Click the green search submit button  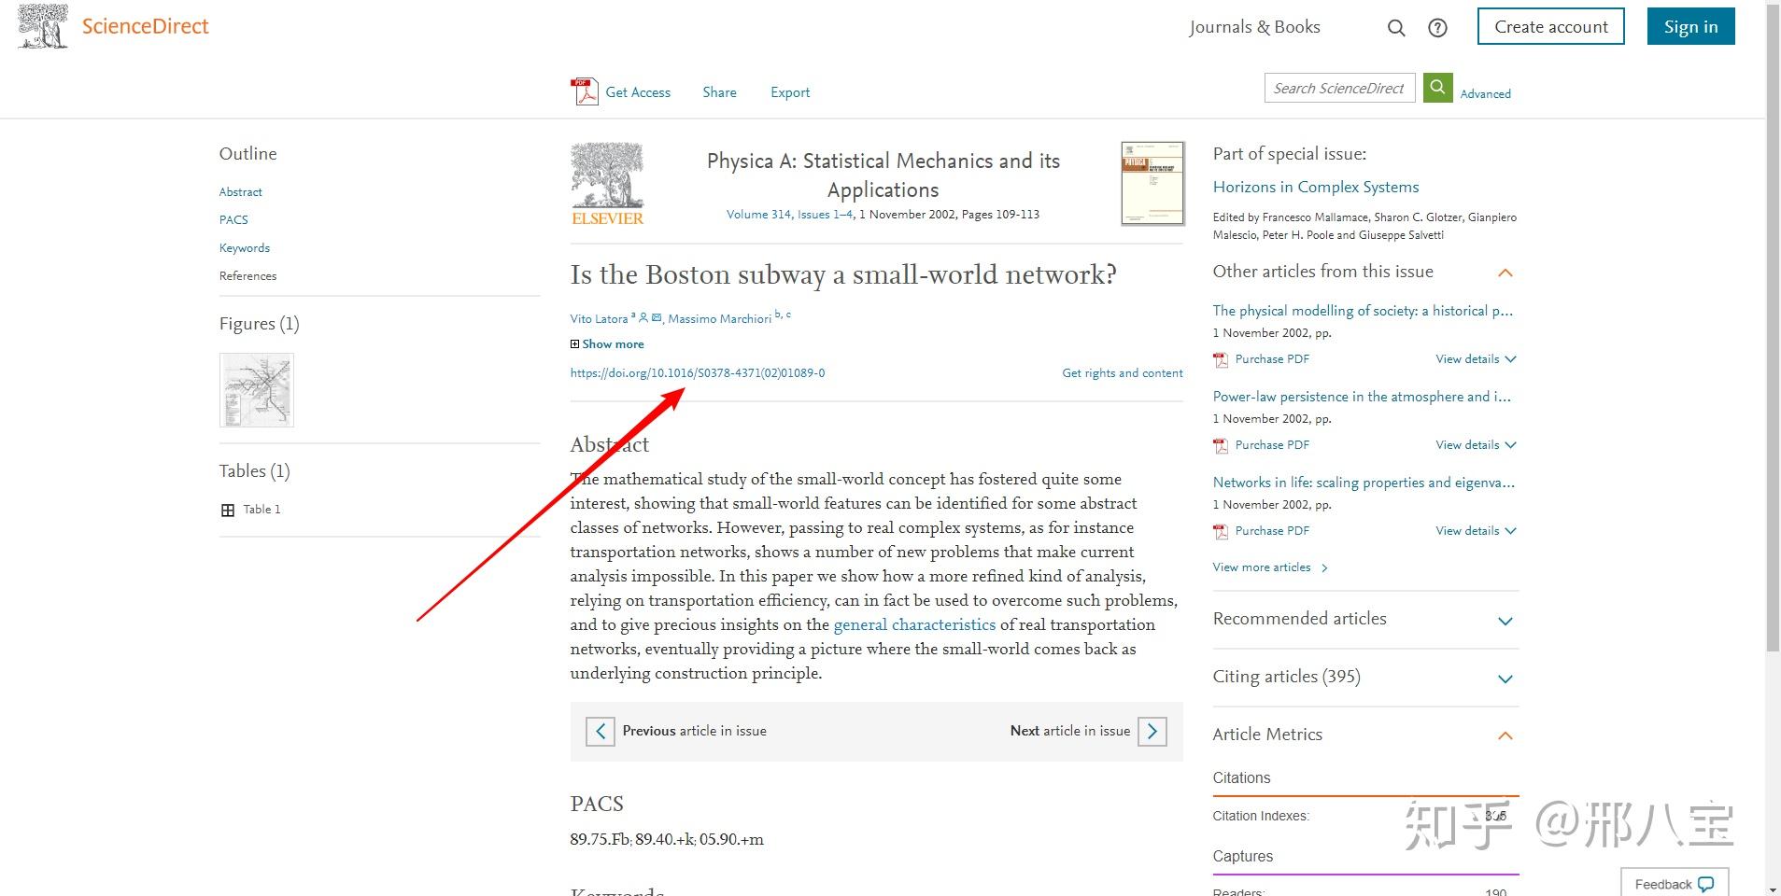click(1438, 88)
